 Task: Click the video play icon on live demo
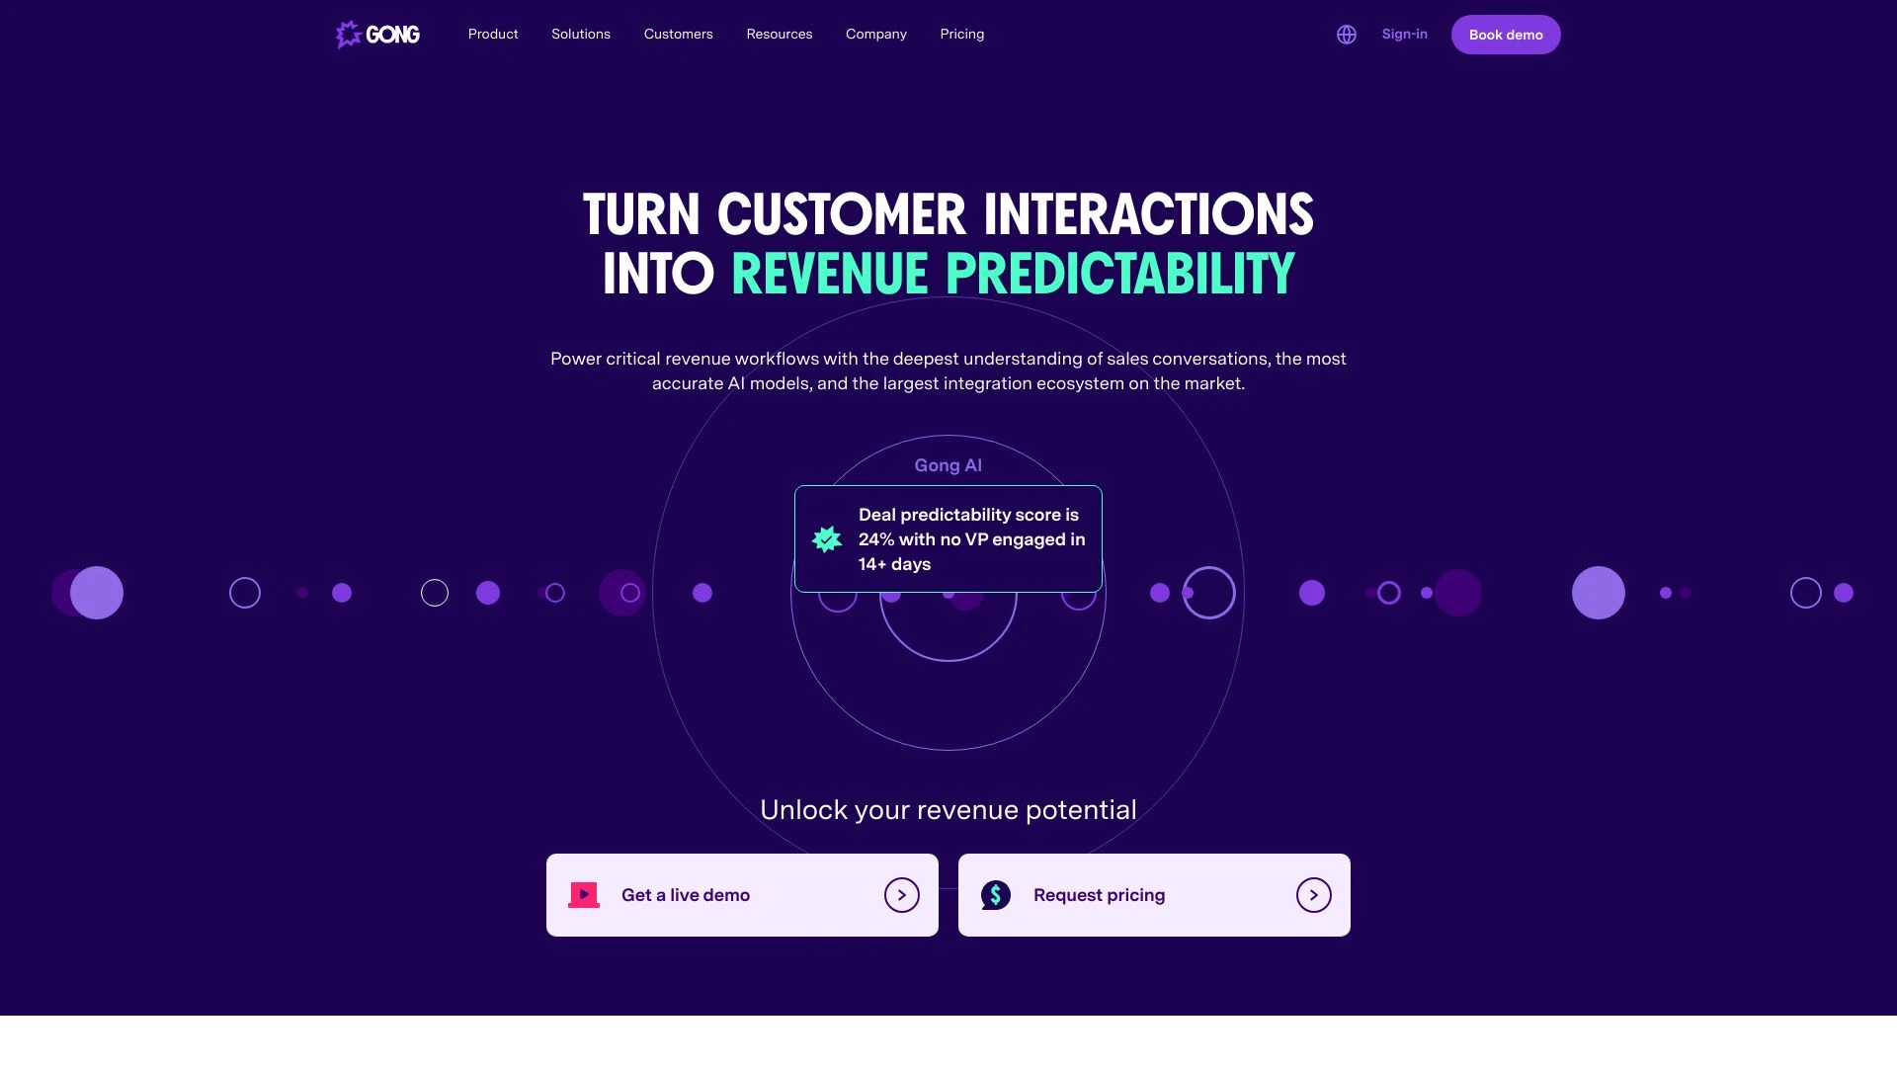[584, 894]
